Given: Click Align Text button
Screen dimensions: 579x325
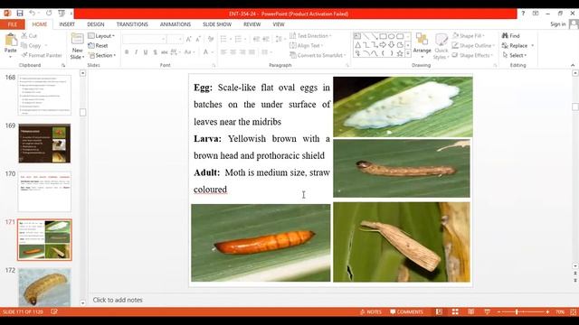Looking at the screenshot, I should (x=306, y=45).
